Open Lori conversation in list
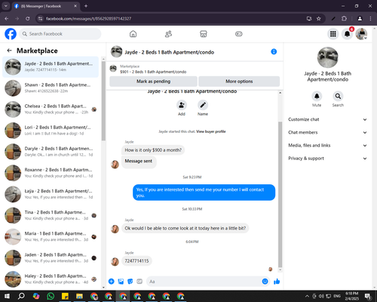 click(x=51, y=131)
